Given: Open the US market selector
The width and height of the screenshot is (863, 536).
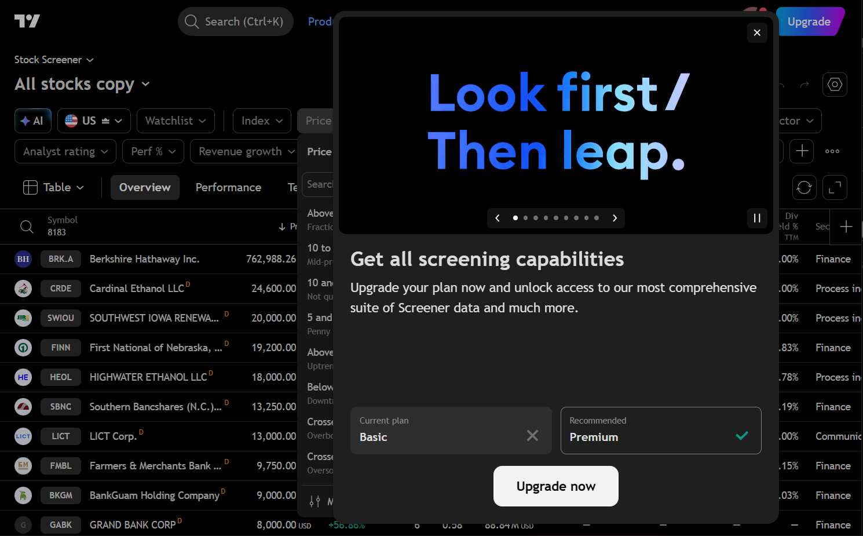Looking at the screenshot, I should [x=94, y=121].
